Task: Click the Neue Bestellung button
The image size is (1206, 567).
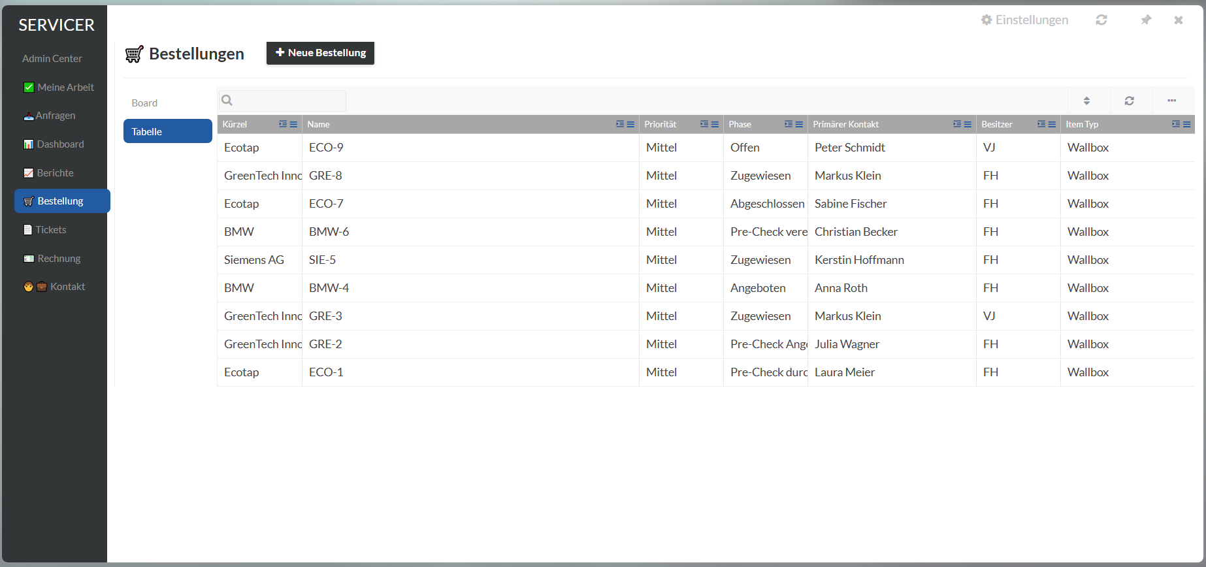Action: (x=320, y=53)
